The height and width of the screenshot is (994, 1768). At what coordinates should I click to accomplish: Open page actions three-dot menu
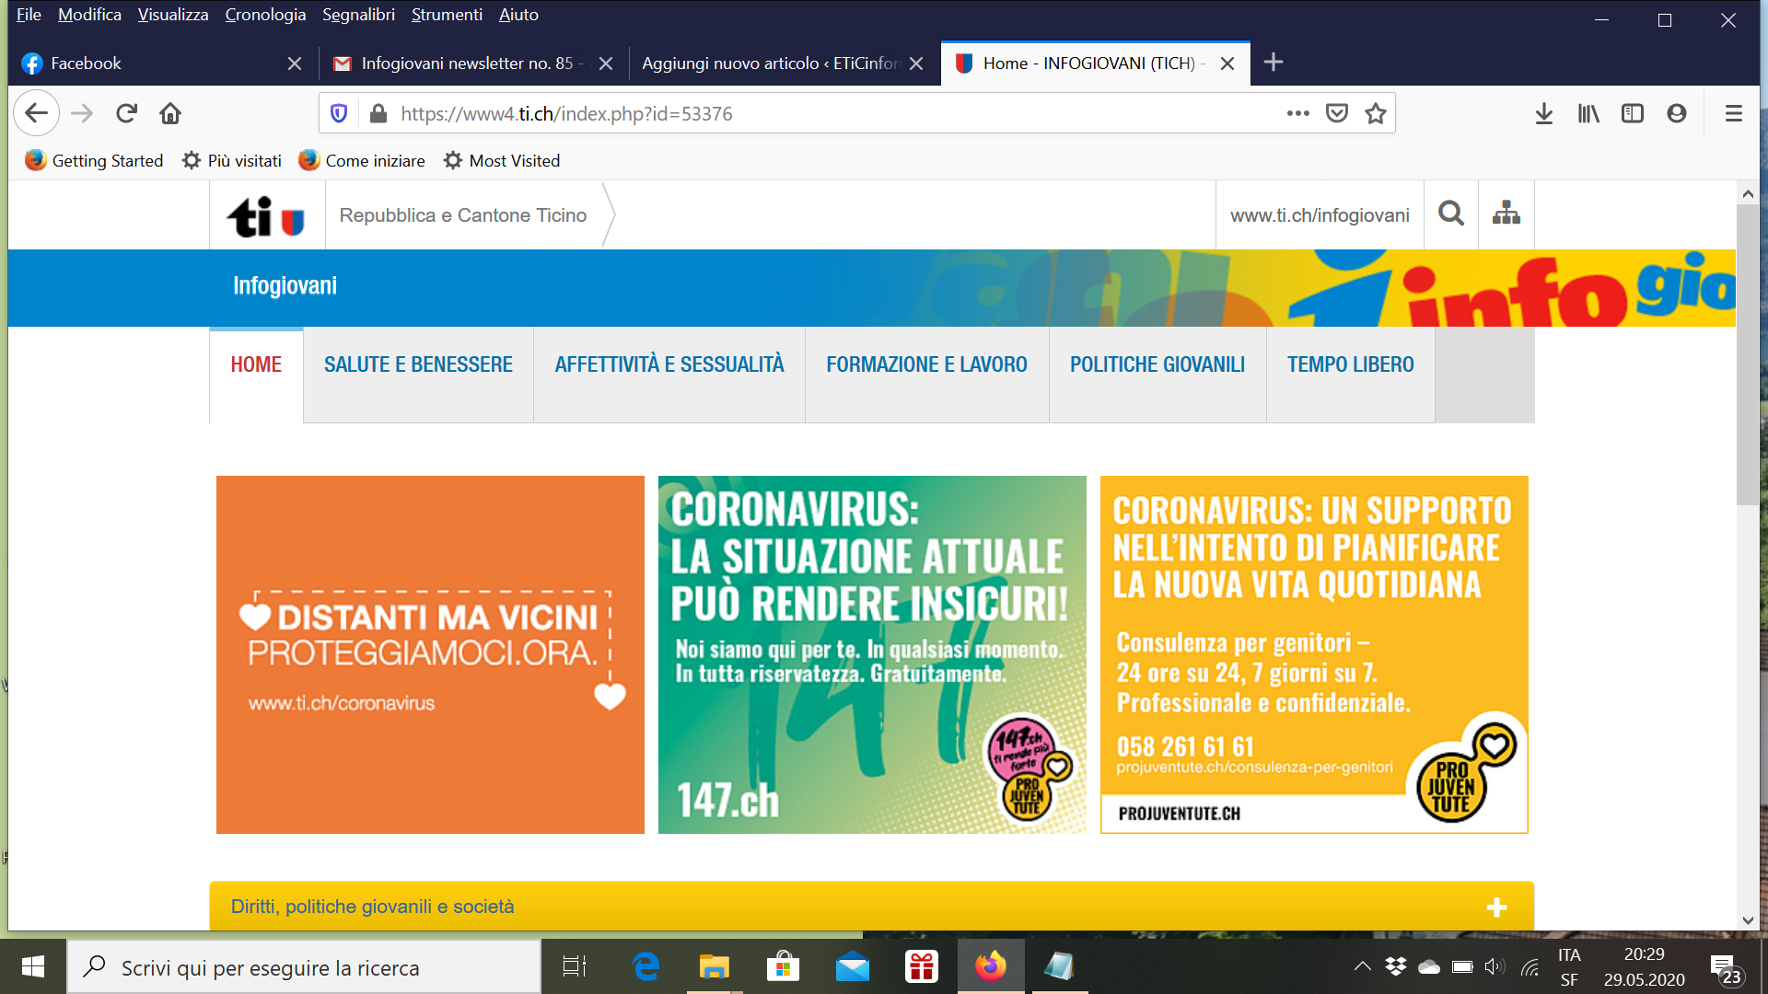1298,113
